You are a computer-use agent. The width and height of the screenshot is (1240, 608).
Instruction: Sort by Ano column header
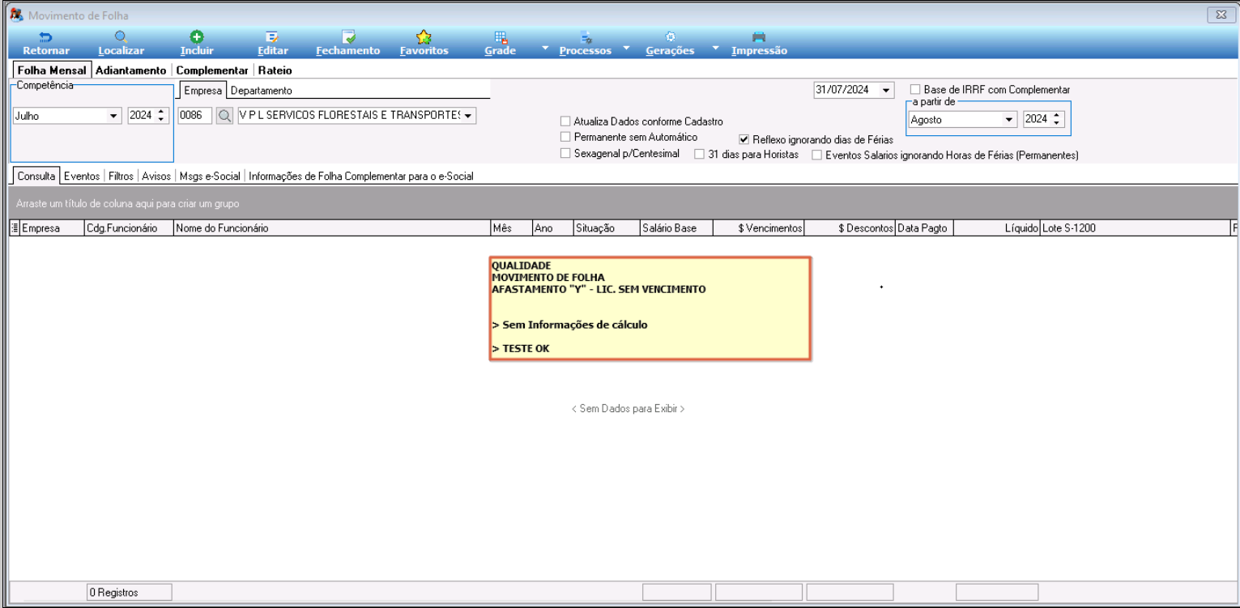point(552,228)
